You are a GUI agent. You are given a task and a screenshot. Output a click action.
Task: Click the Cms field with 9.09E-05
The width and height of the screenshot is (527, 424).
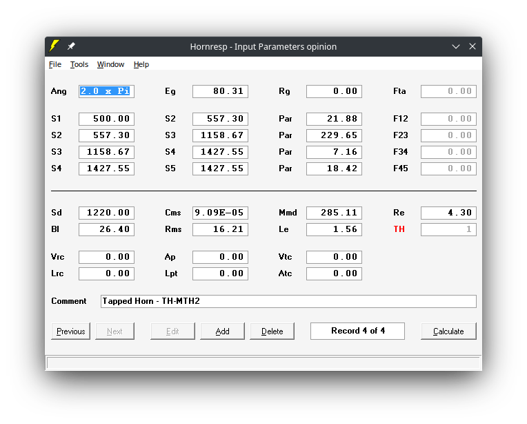click(220, 213)
